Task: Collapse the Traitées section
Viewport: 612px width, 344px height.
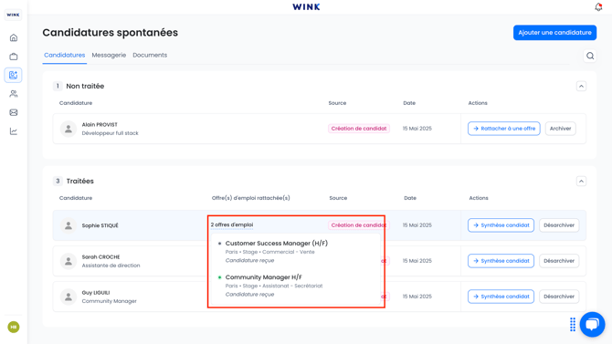Action: [x=581, y=181]
